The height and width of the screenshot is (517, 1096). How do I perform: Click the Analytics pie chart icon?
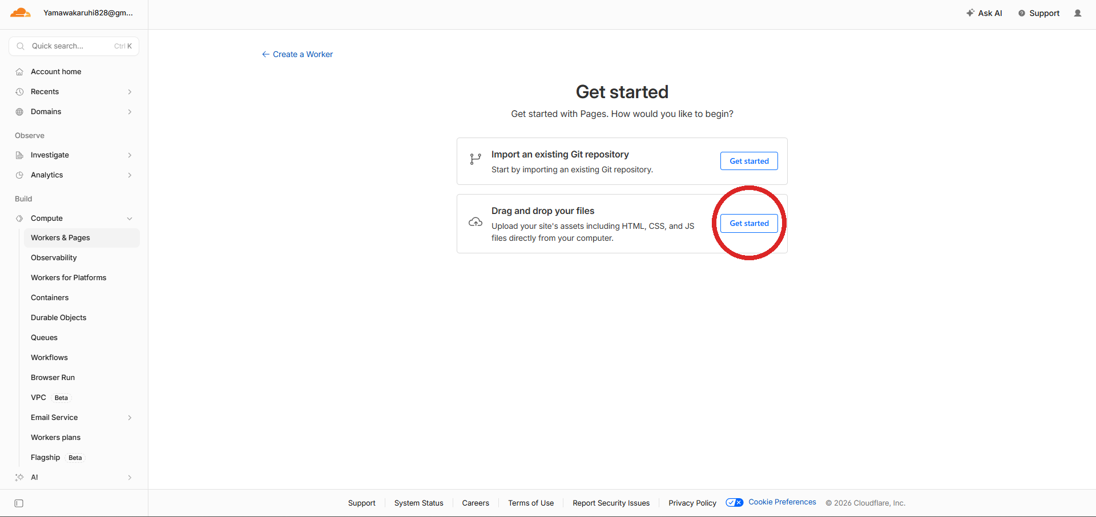click(19, 175)
